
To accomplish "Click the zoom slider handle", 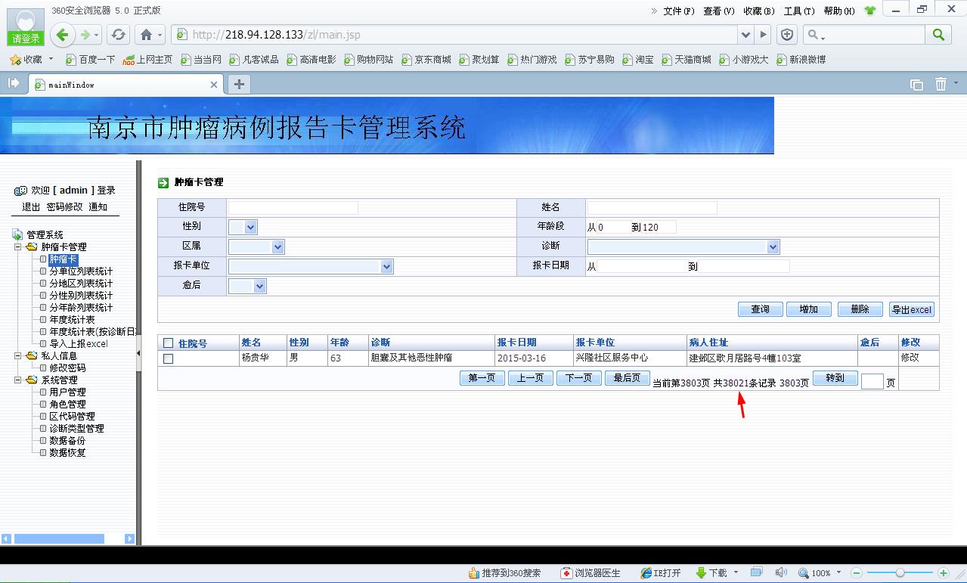I will pos(900,573).
